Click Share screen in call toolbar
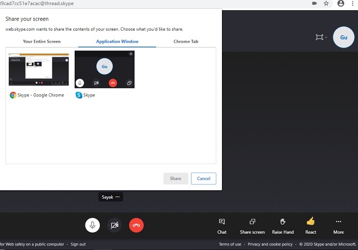358x250 pixels. 252,227
